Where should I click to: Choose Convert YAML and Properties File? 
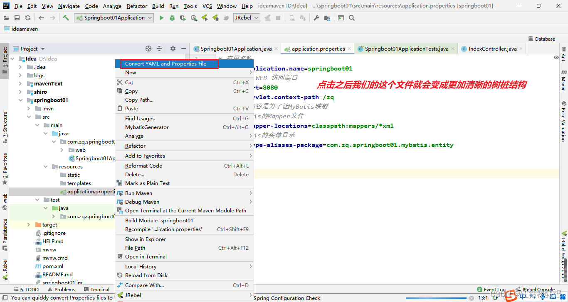(x=184, y=64)
